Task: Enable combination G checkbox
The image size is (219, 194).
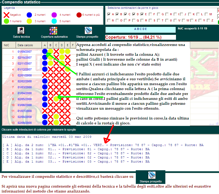Action: click(159, 14)
